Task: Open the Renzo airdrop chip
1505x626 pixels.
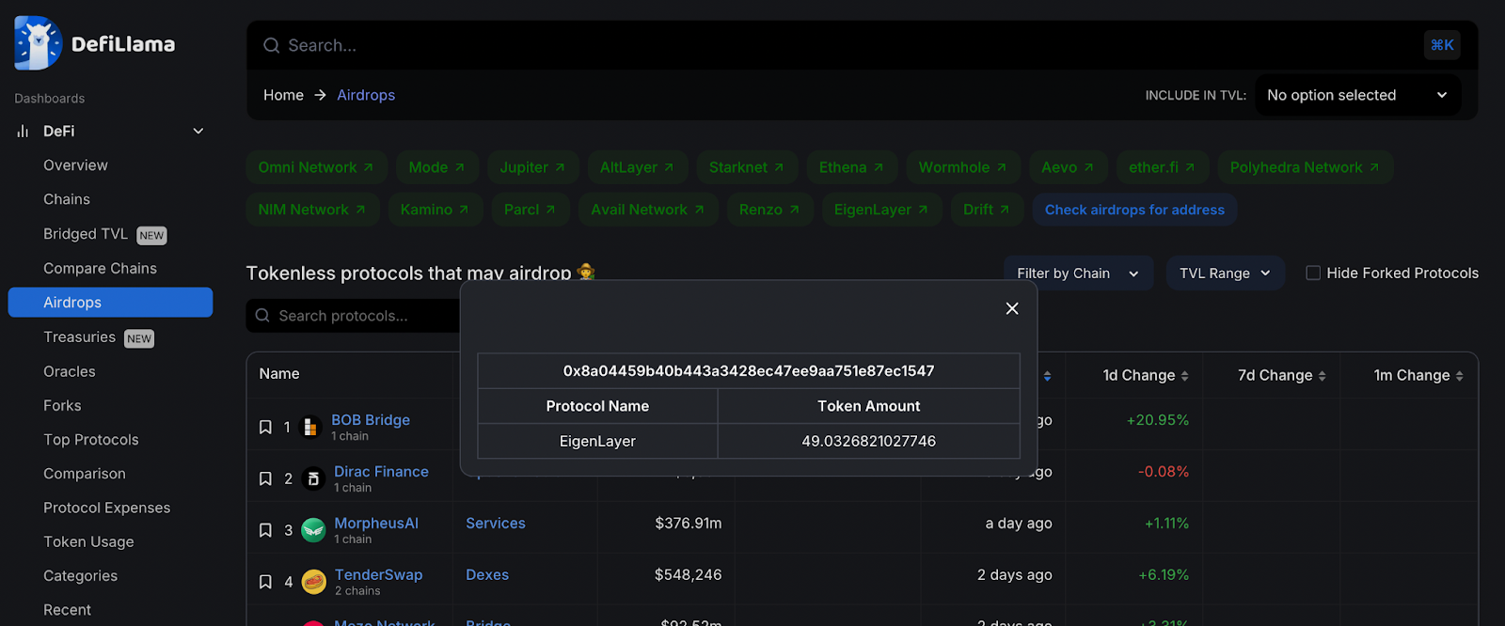Action: pos(769,210)
